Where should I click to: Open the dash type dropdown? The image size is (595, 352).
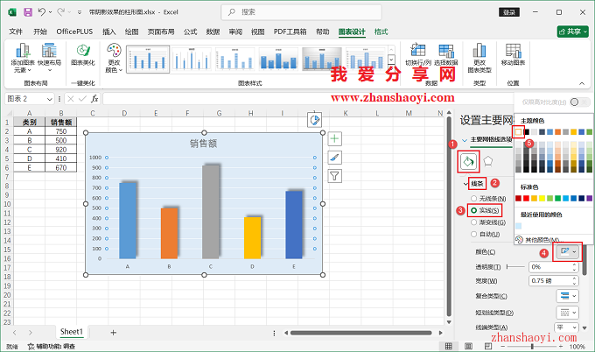tap(568, 312)
